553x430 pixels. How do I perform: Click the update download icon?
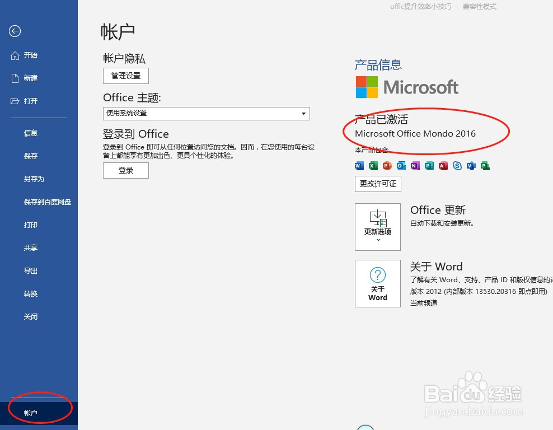click(378, 218)
